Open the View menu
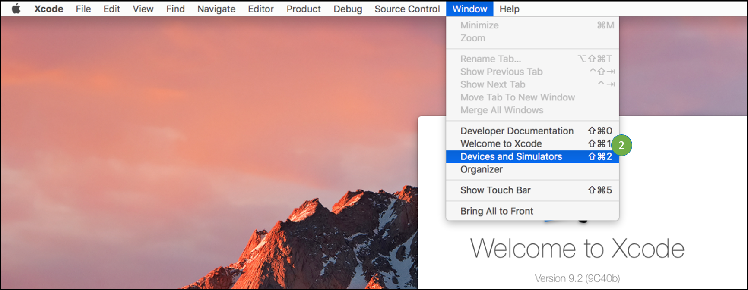Viewport: 748px width, 290px height. [143, 9]
